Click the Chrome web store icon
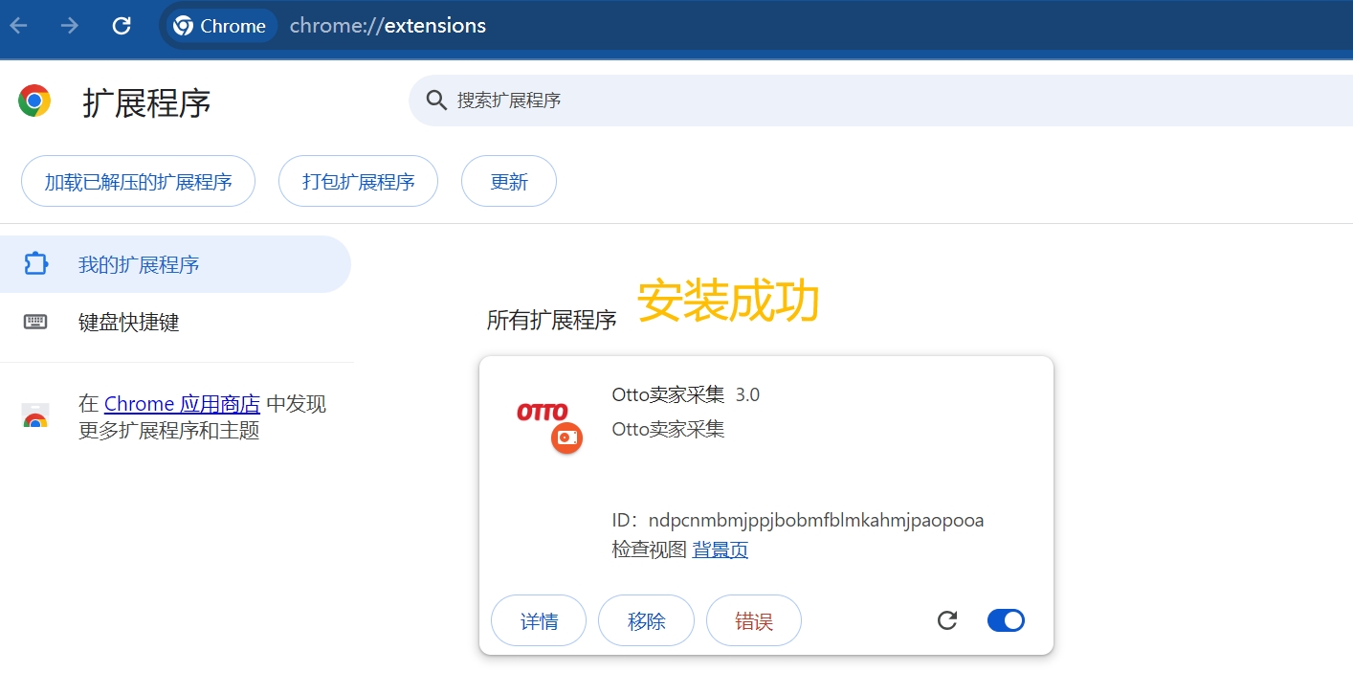This screenshot has height=673, width=1353. point(35,416)
